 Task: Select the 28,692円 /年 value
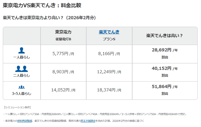(x=165, y=50)
